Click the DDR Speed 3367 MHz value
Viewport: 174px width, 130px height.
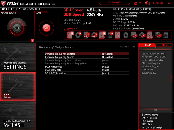[95, 14]
